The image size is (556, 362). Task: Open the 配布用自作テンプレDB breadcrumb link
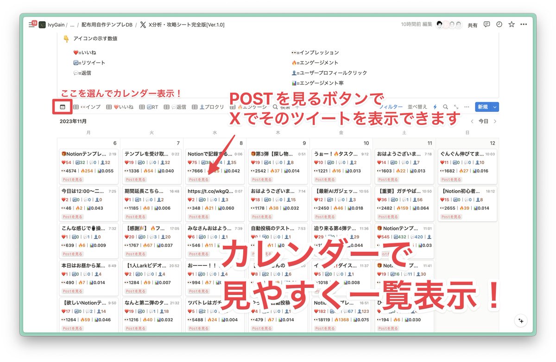[107, 25]
